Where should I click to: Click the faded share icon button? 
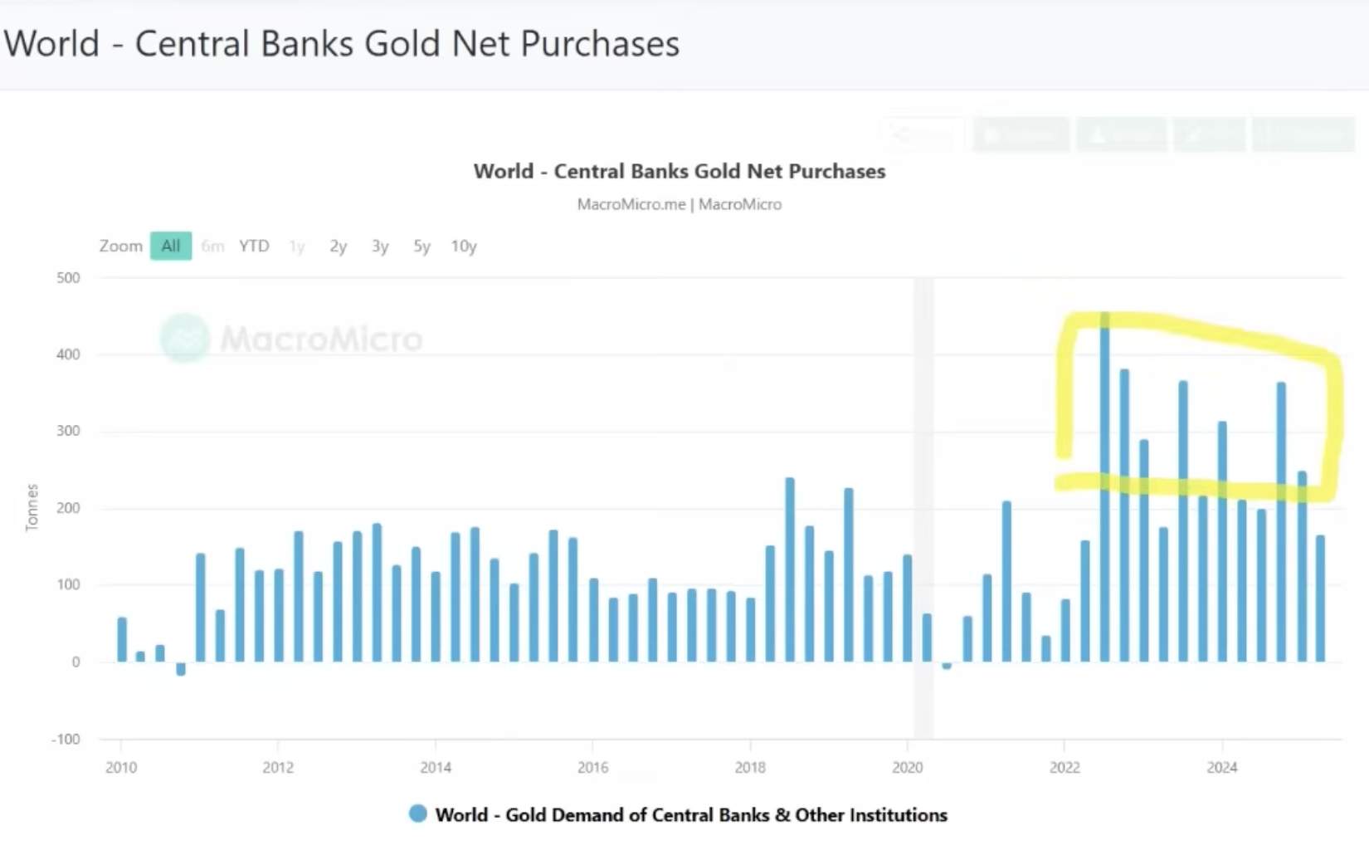click(x=922, y=134)
